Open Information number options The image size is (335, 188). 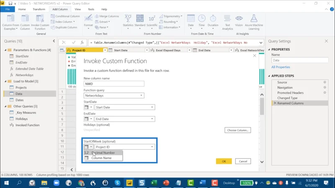click(x=170, y=27)
